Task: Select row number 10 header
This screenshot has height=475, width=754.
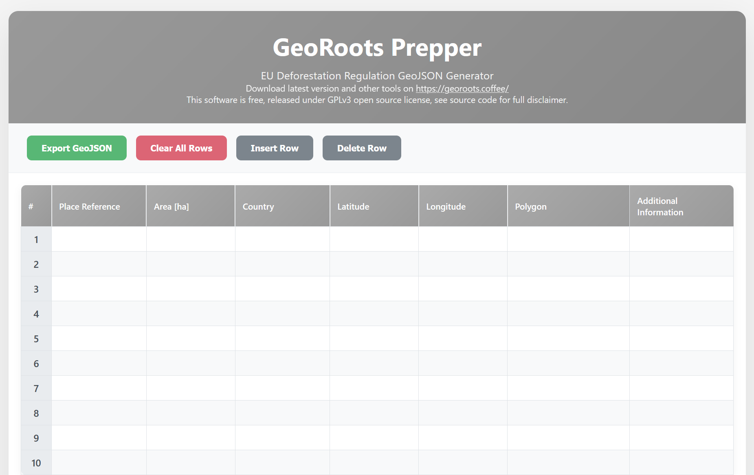Action: click(x=36, y=462)
